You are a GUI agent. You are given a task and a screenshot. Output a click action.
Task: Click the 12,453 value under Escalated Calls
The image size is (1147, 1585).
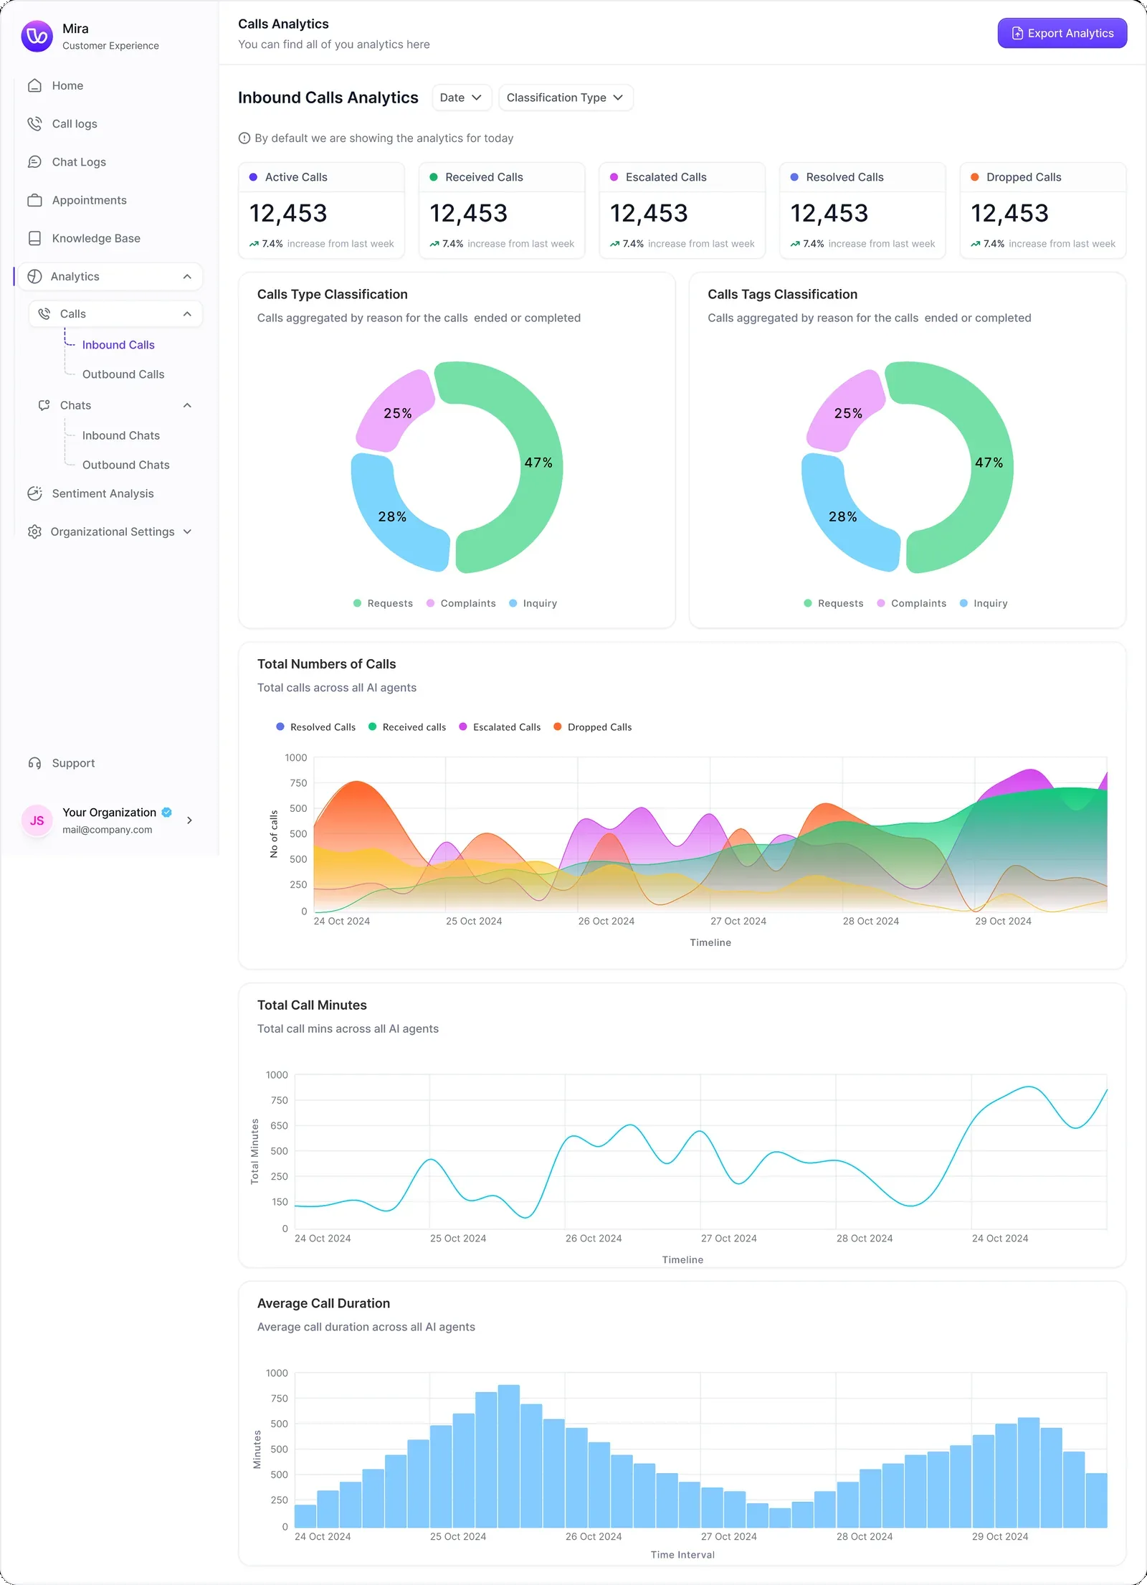click(649, 214)
